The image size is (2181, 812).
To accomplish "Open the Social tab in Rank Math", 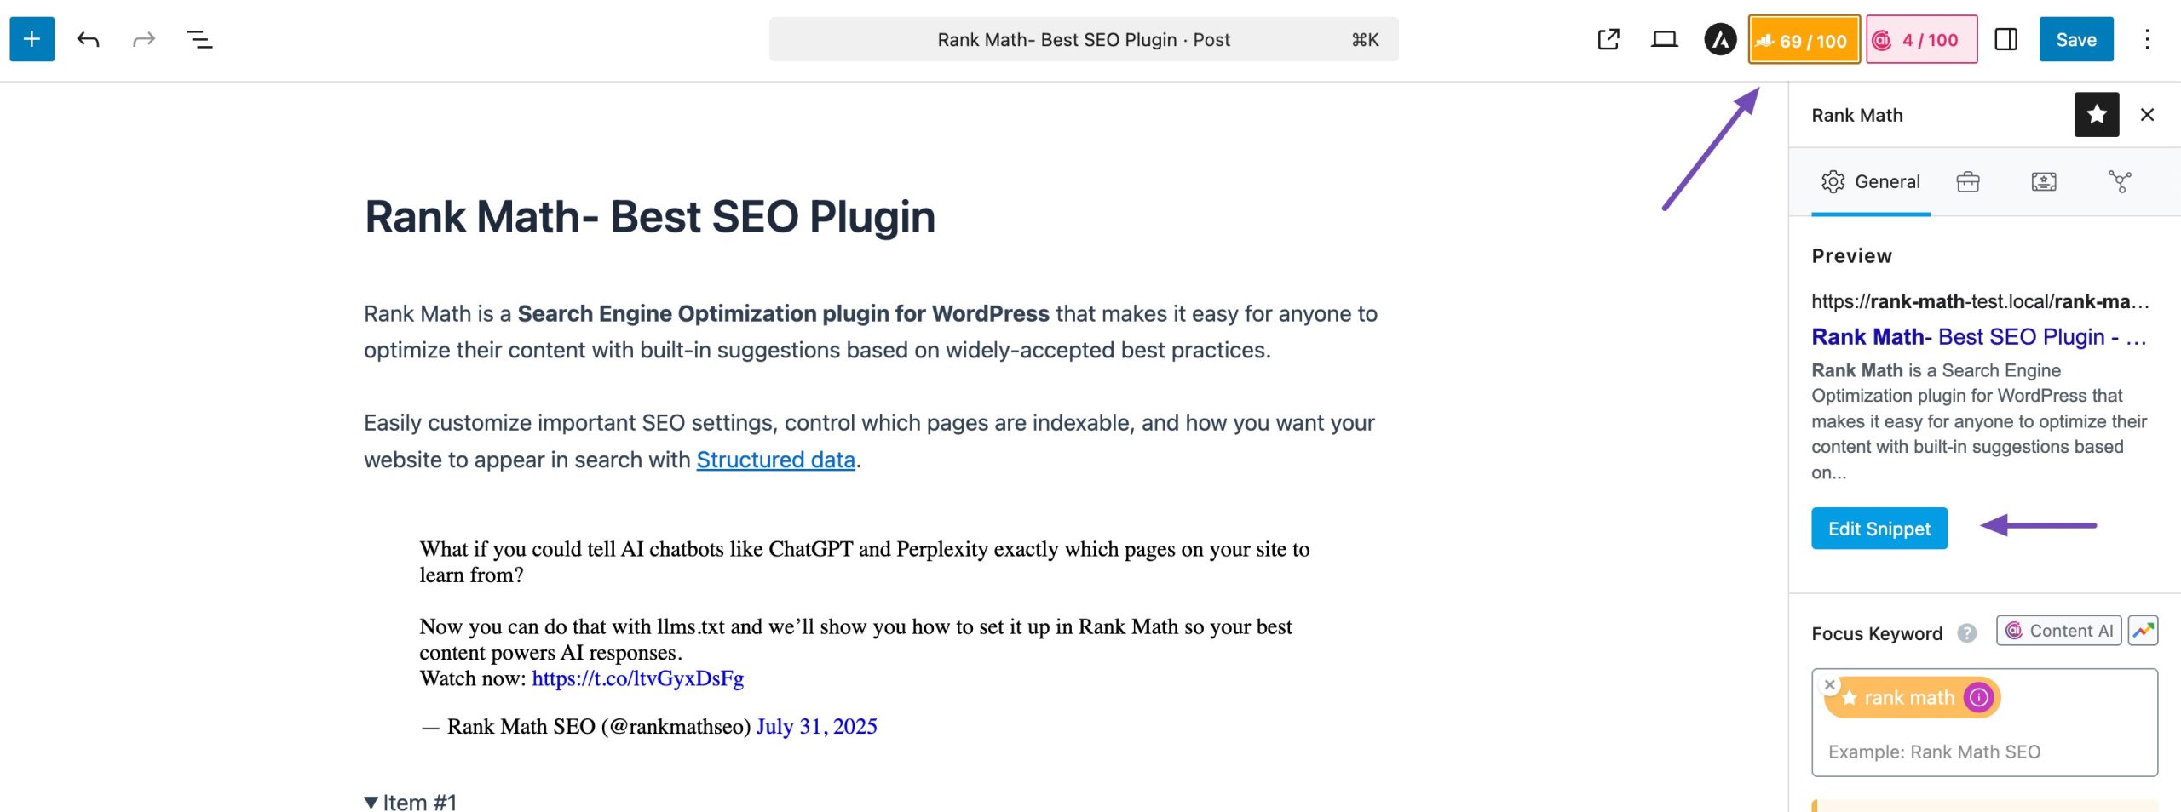I will [x=2119, y=181].
